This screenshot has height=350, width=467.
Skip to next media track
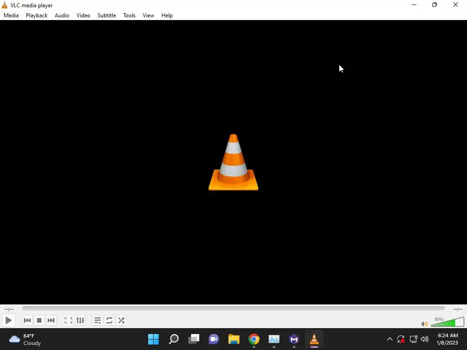pyautogui.click(x=51, y=320)
